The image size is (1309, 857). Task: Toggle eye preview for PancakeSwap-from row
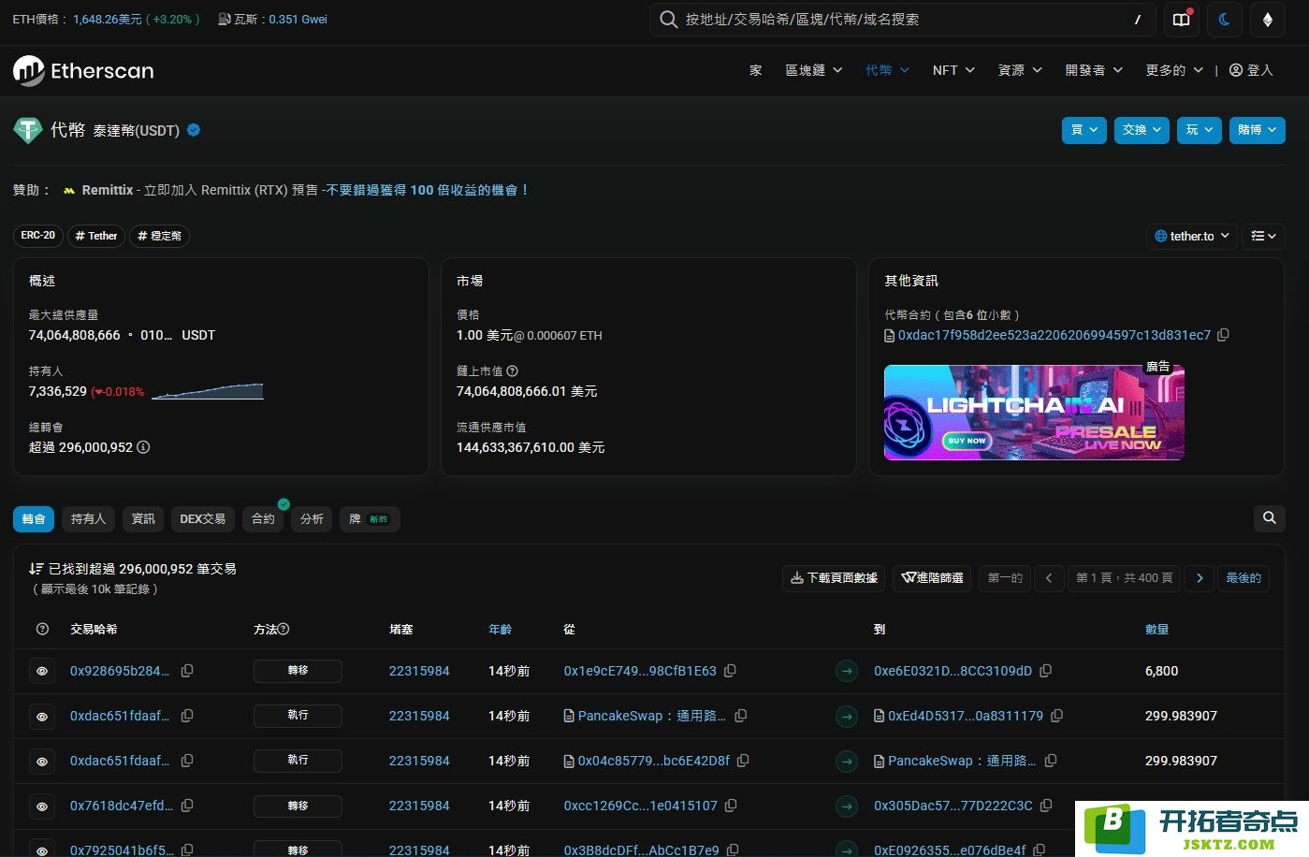coord(42,717)
